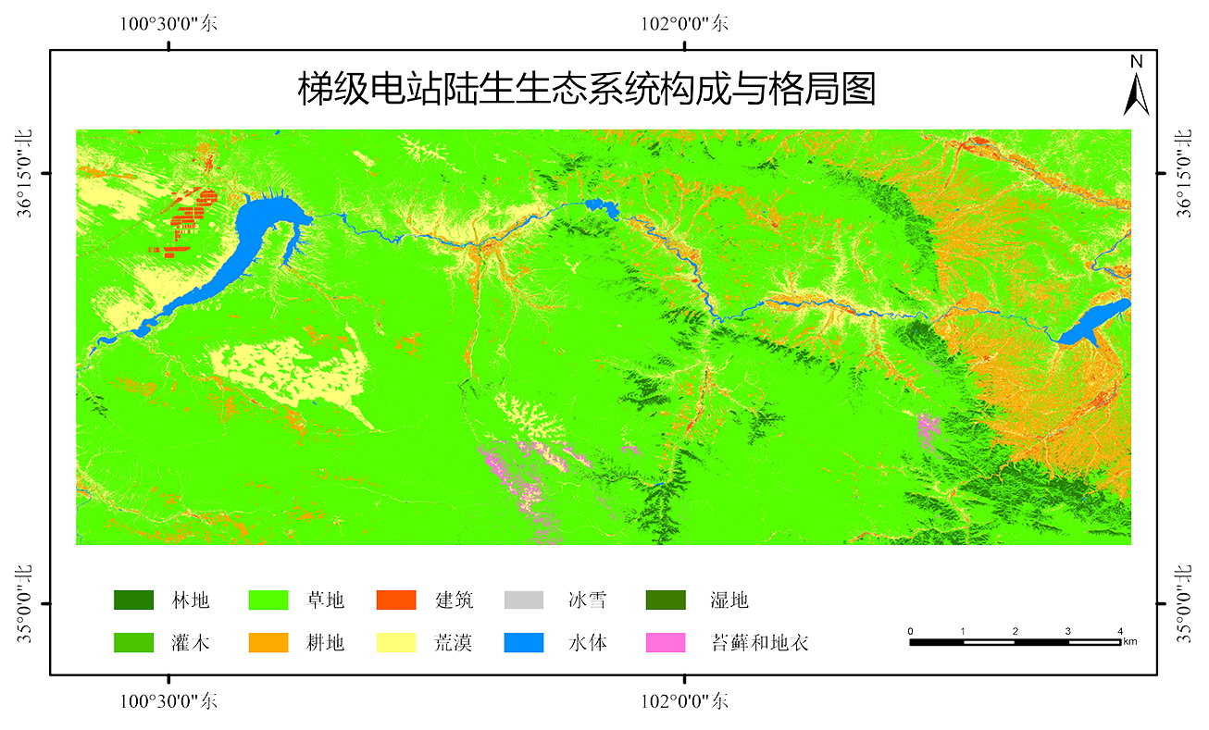This screenshot has height=730, width=1209.
Task: Click the olive green 湿地 legend swatch
Action: coord(666,600)
